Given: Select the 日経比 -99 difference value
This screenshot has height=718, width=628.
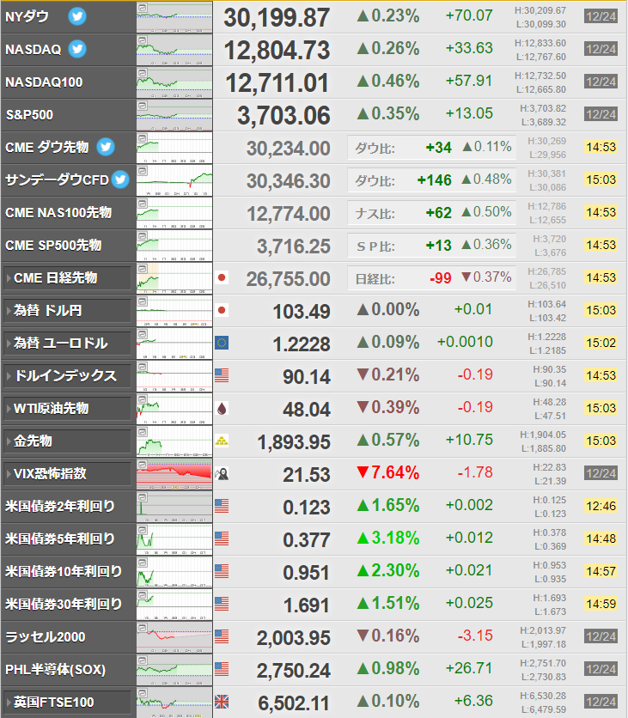Looking at the screenshot, I should (441, 278).
